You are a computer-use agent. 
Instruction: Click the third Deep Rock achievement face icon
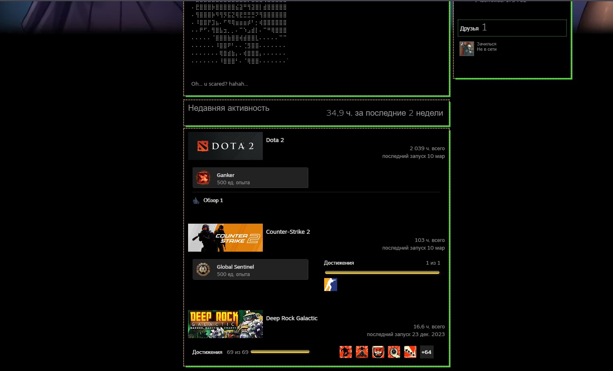[378, 352]
